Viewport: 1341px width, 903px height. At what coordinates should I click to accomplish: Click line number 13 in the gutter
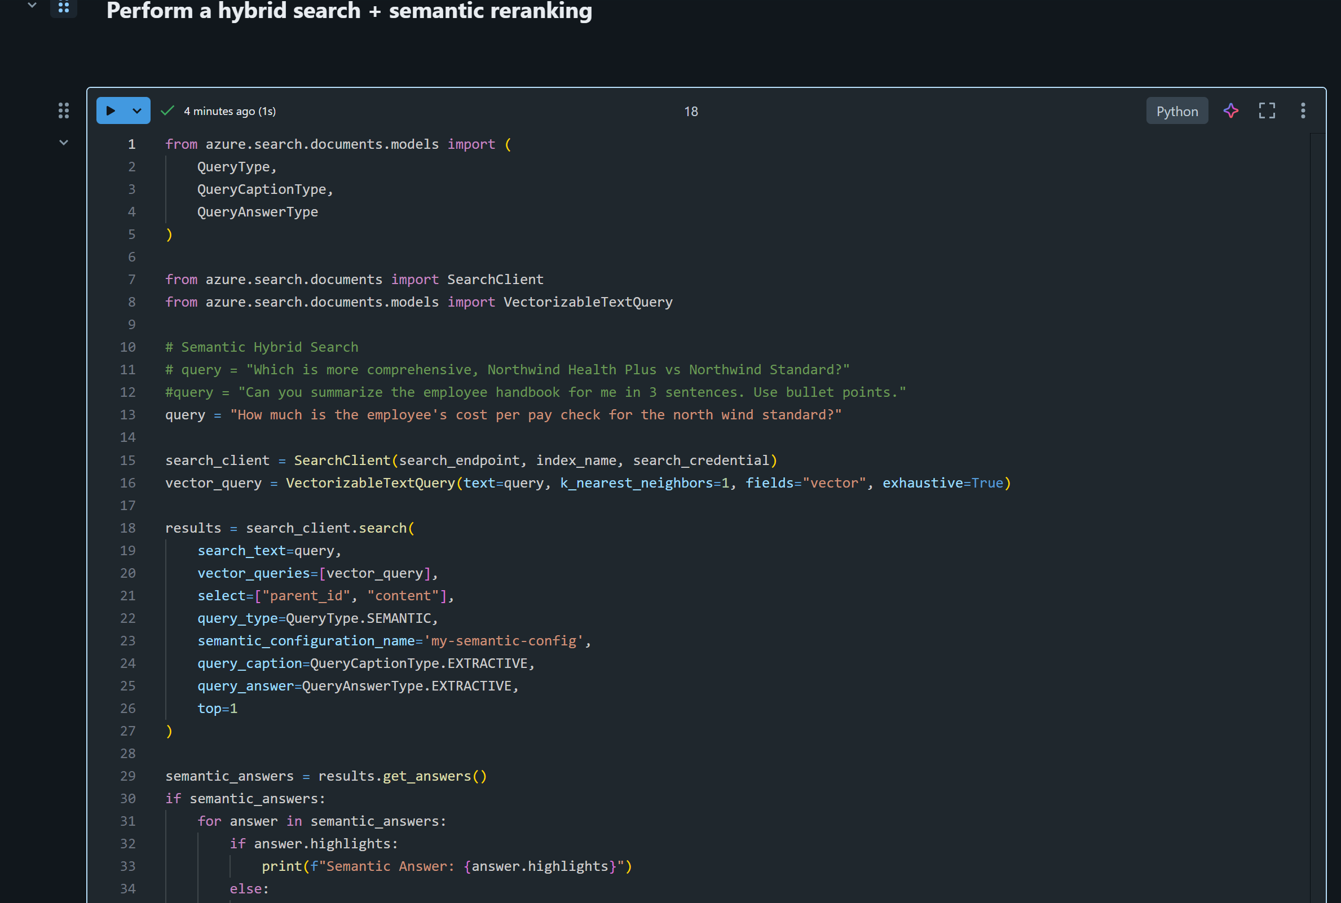click(128, 415)
